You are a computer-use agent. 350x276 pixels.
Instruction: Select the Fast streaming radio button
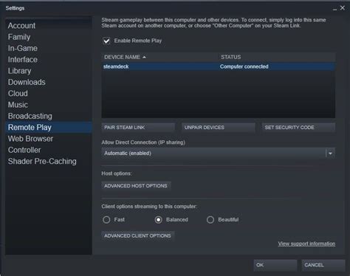[x=106, y=220]
